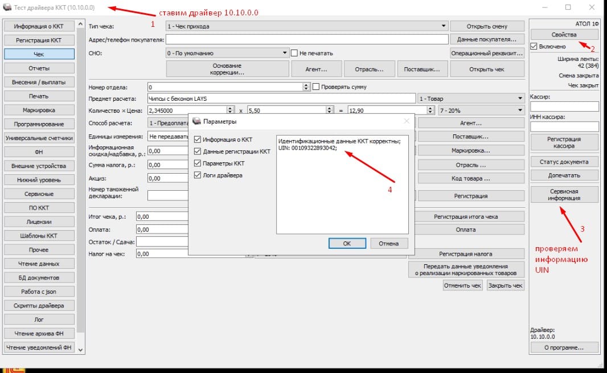Click OK in the Параметры dialog
The width and height of the screenshot is (607, 373).
(347, 243)
